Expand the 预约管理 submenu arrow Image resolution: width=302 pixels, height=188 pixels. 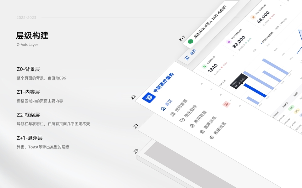click(202, 84)
